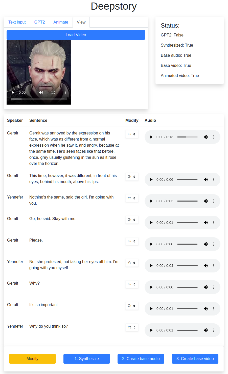Click the "3. Create base video" button
The image size is (228, 374).
click(x=195, y=359)
